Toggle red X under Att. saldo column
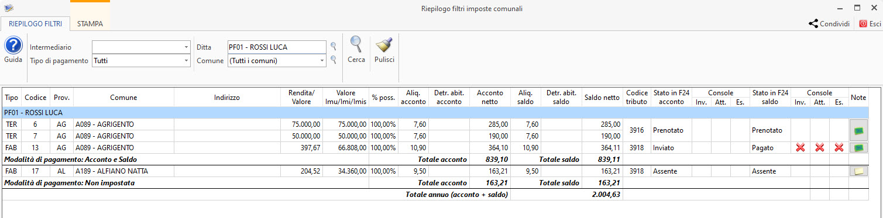Image resolution: width=883 pixels, height=218 pixels. click(819, 148)
